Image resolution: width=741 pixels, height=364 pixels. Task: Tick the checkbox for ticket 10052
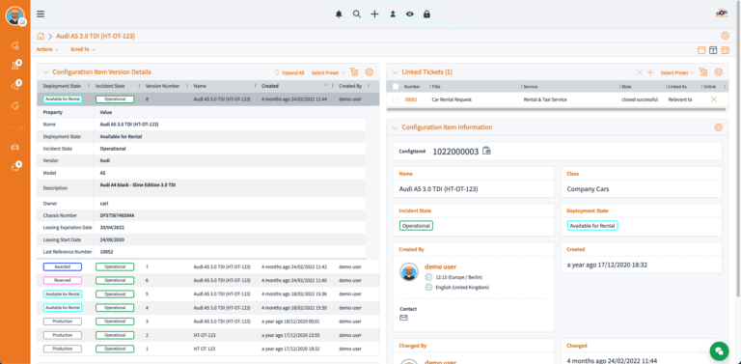point(396,99)
